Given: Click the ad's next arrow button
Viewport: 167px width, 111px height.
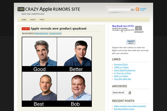Looking at the screenshot, I should coord(138,28).
